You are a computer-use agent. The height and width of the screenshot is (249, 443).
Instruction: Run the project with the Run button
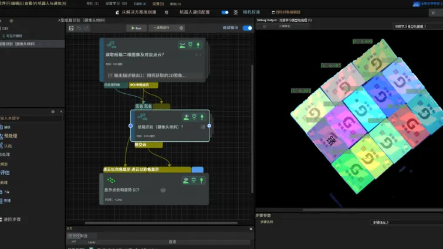coord(136,28)
